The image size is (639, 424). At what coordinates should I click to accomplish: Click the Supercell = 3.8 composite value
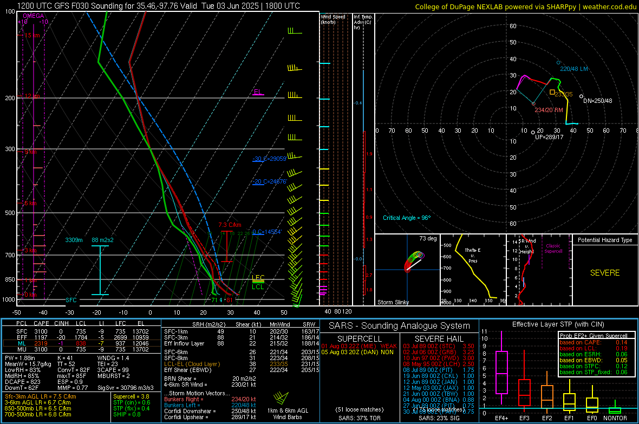click(131, 397)
